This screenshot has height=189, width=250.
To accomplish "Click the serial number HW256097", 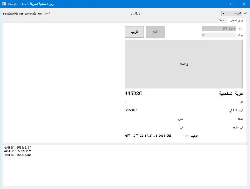I will coord(131,110).
